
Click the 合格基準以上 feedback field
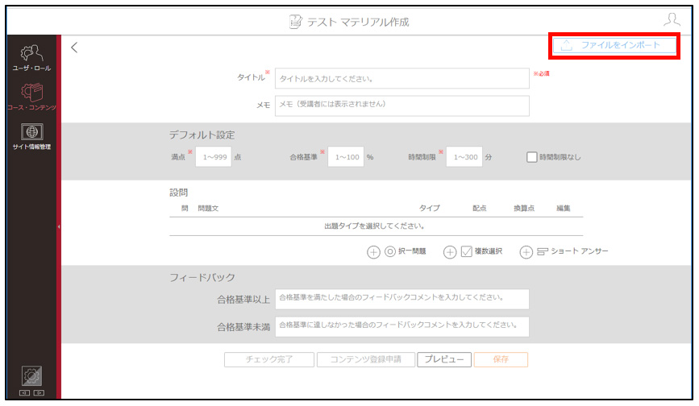[x=402, y=299]
